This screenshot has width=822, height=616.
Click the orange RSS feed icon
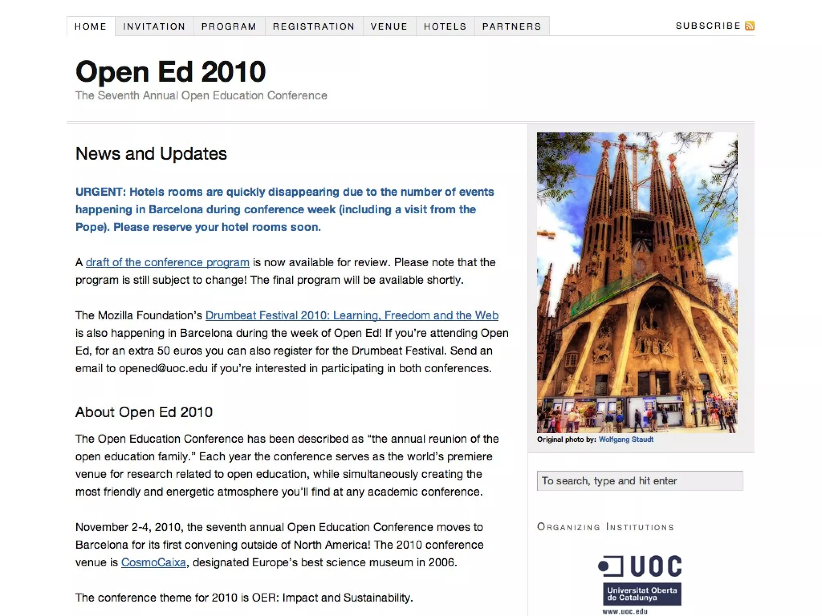point(749,26)
